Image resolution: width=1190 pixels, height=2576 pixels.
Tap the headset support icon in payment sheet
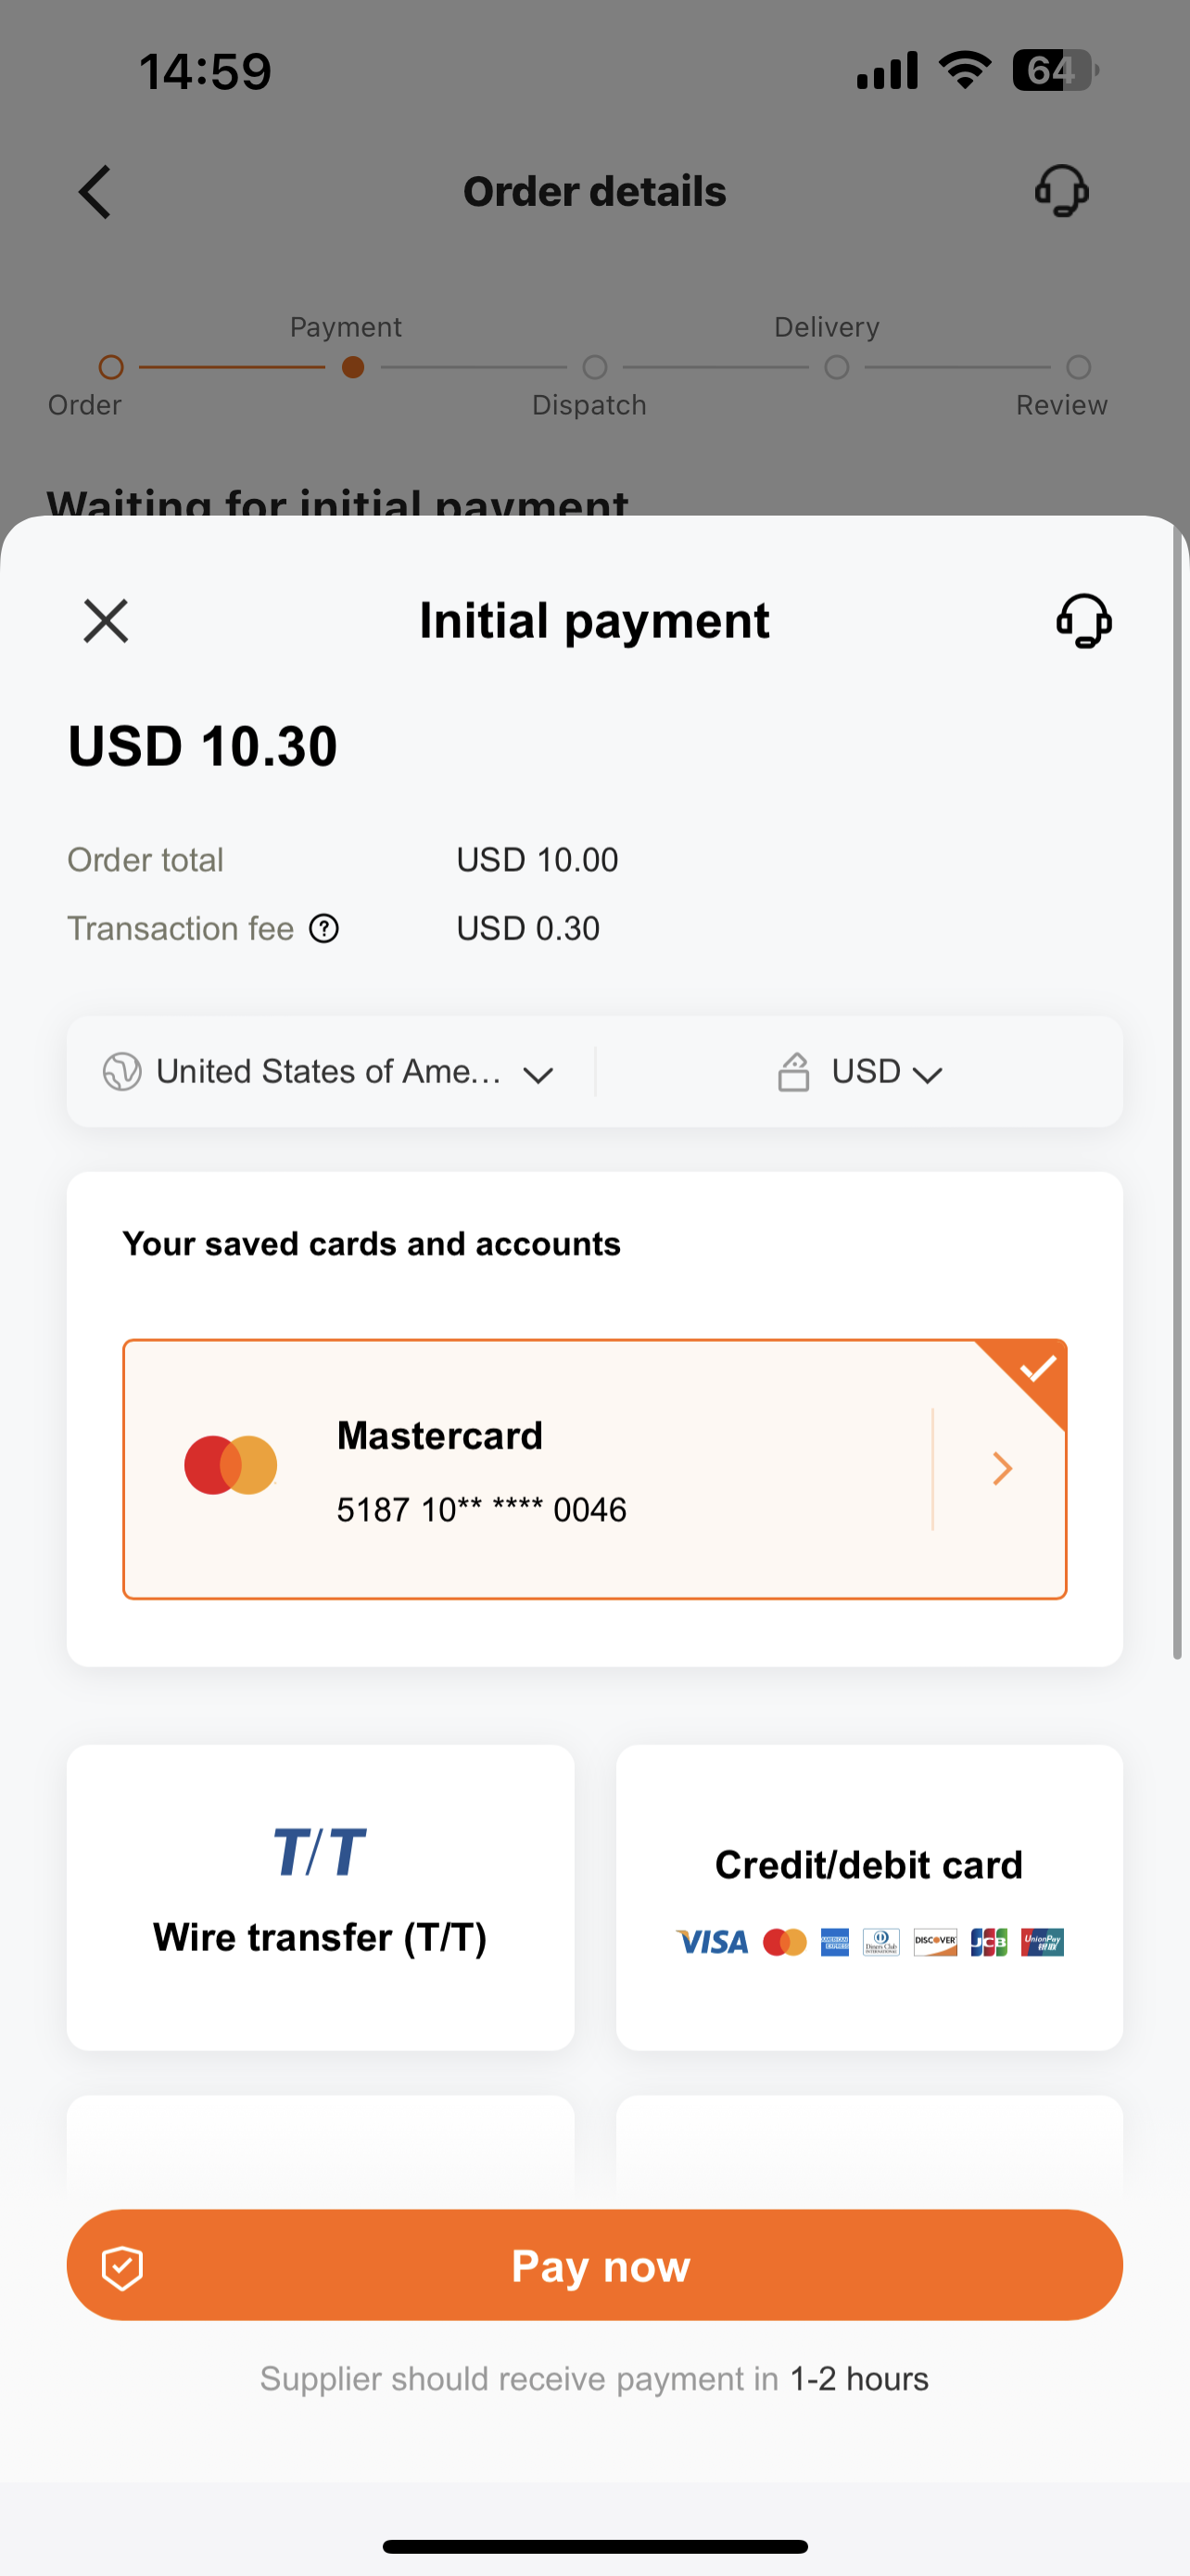click(x=1083, y=621)
